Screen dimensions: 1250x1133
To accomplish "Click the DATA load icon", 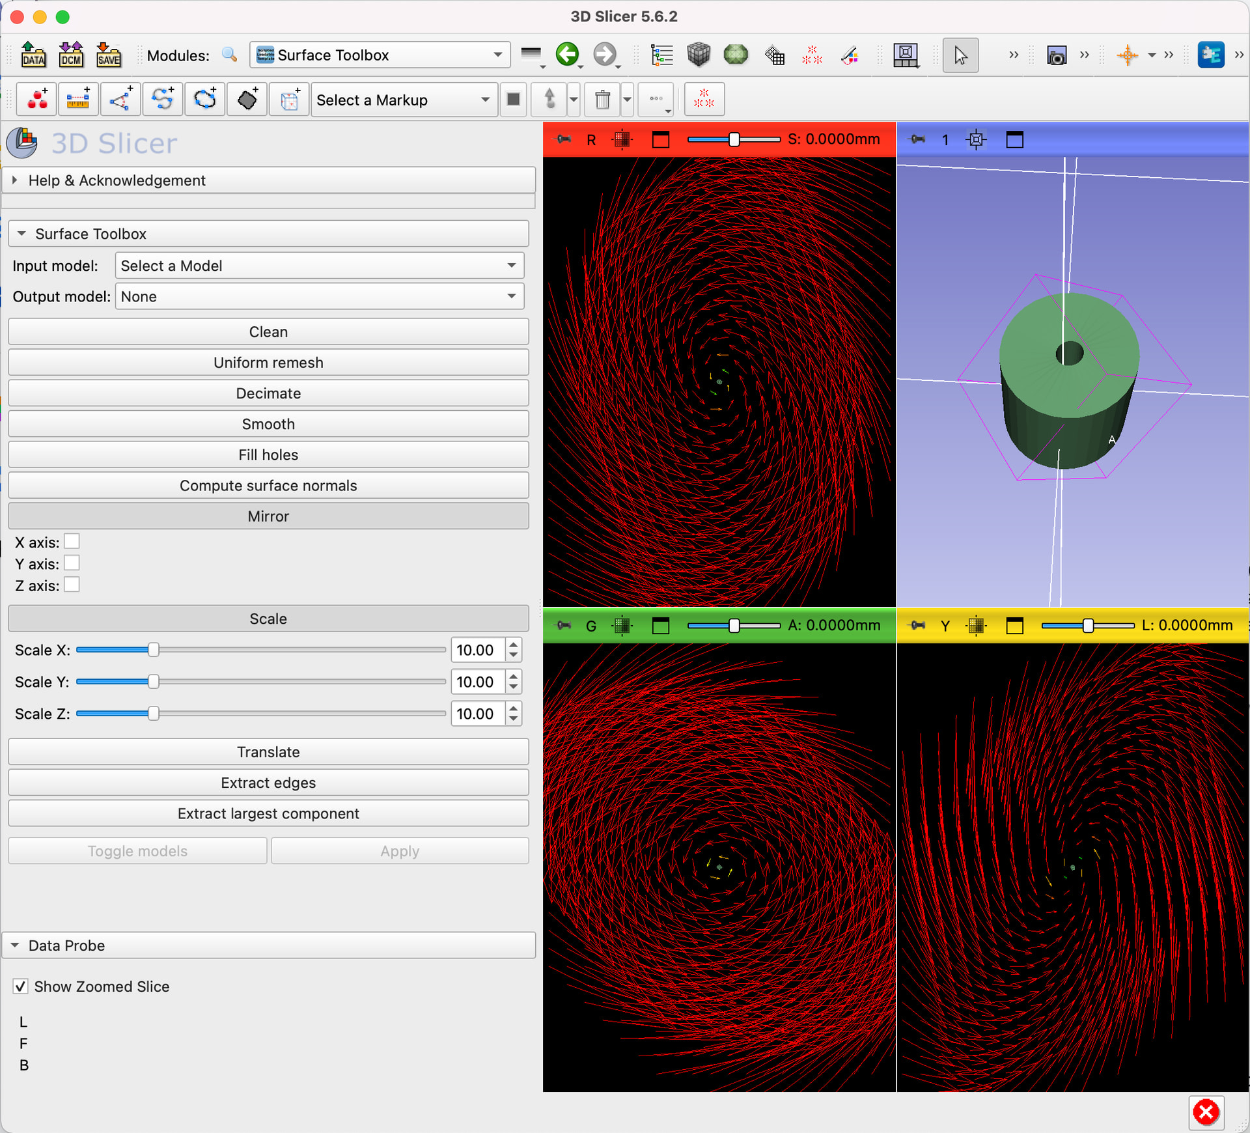I will pyautogui.click(x=33, y=55).
